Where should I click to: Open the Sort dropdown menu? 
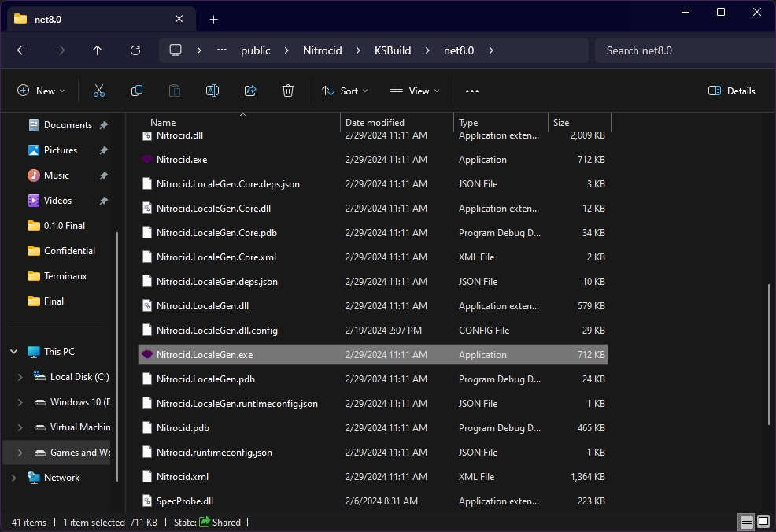(x=345, y=91)
